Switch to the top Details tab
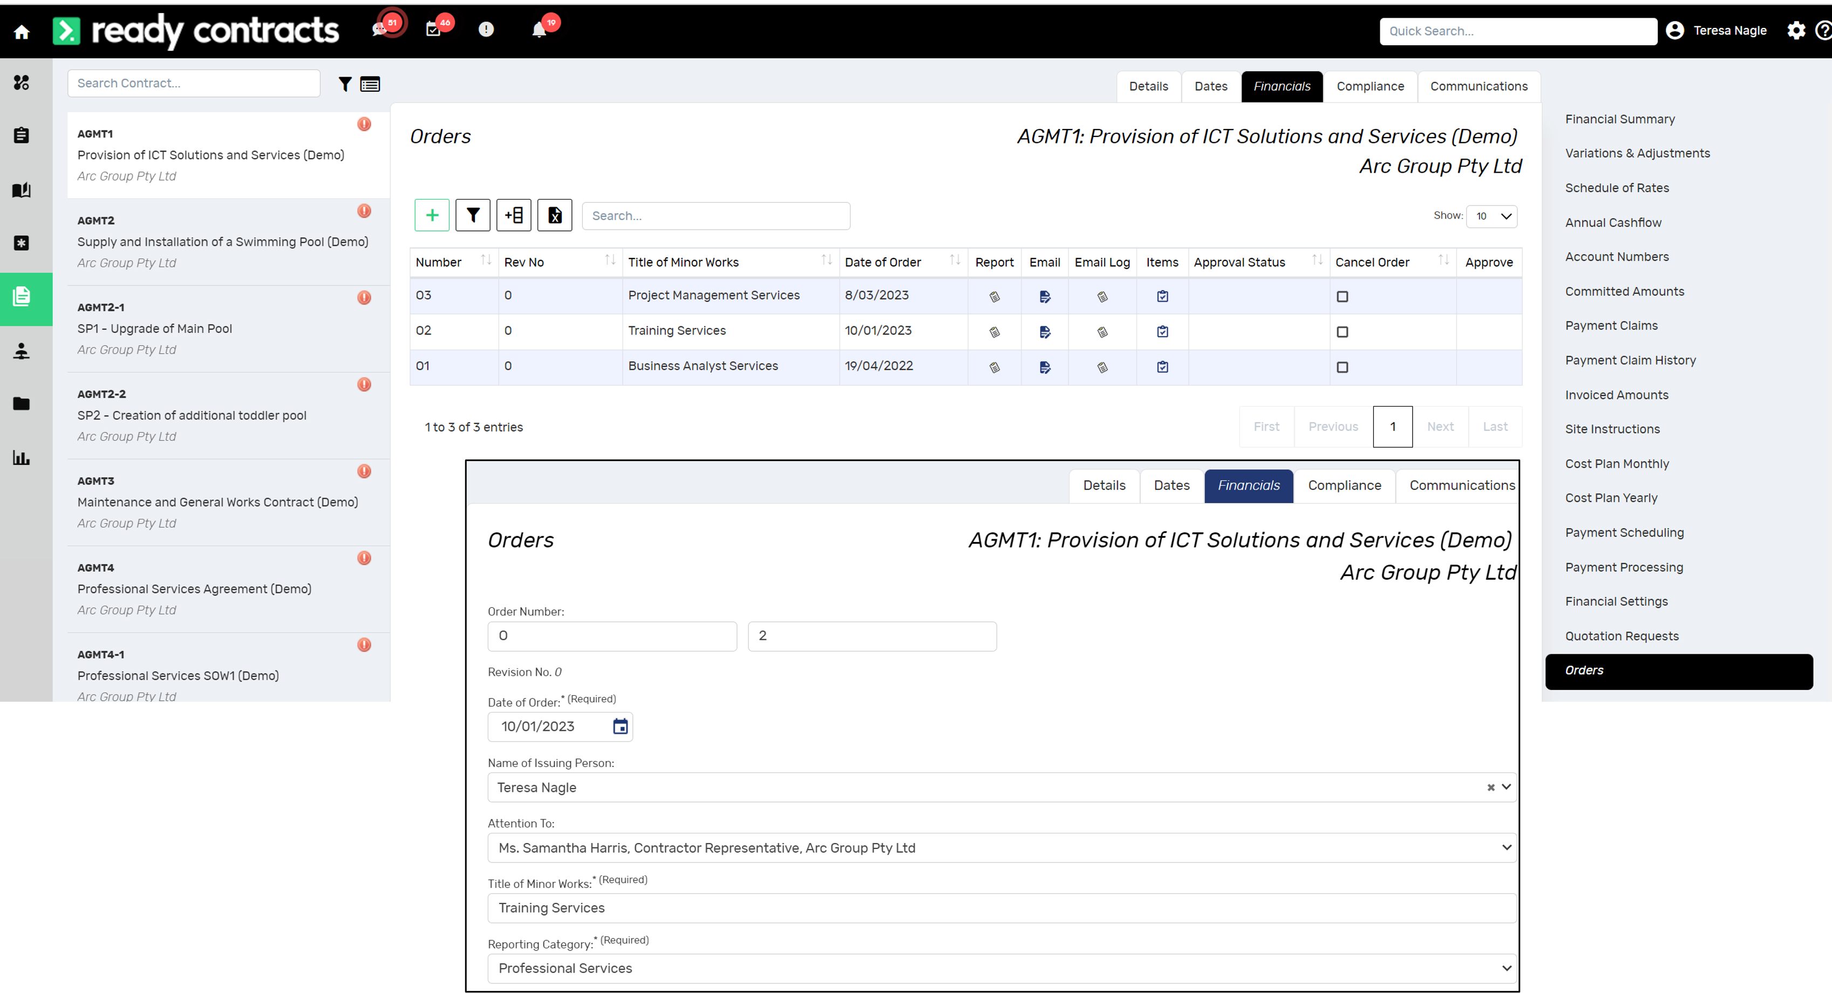The height and width of the screenshot is (993, 1832). click(x=1148, y=86)
